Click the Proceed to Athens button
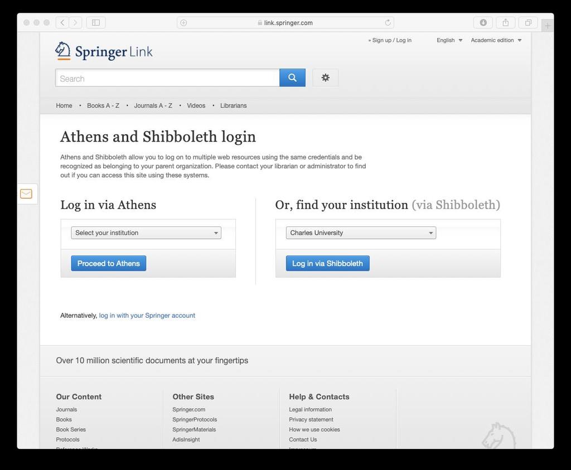Image resolution: width=571 pixels, height=470 pixels. [109, 263]
